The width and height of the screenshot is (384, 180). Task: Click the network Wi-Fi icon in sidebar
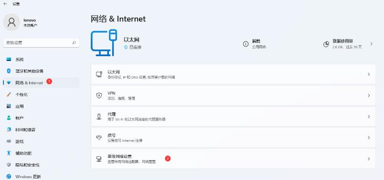(x=9, y=83)
